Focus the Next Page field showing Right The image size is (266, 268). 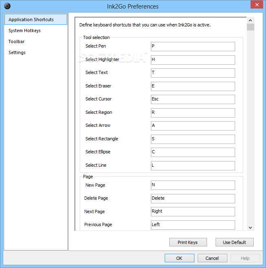(x=193, y=212)
